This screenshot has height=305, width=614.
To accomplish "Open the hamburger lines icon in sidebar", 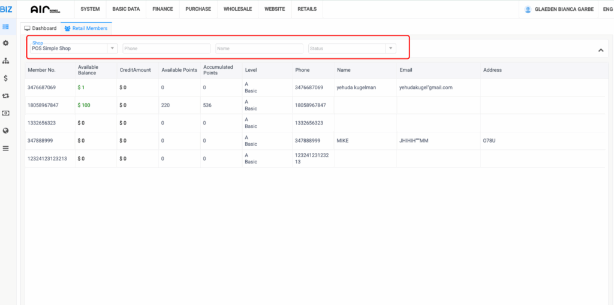I will pyautogui.click(x=6, y=148).
